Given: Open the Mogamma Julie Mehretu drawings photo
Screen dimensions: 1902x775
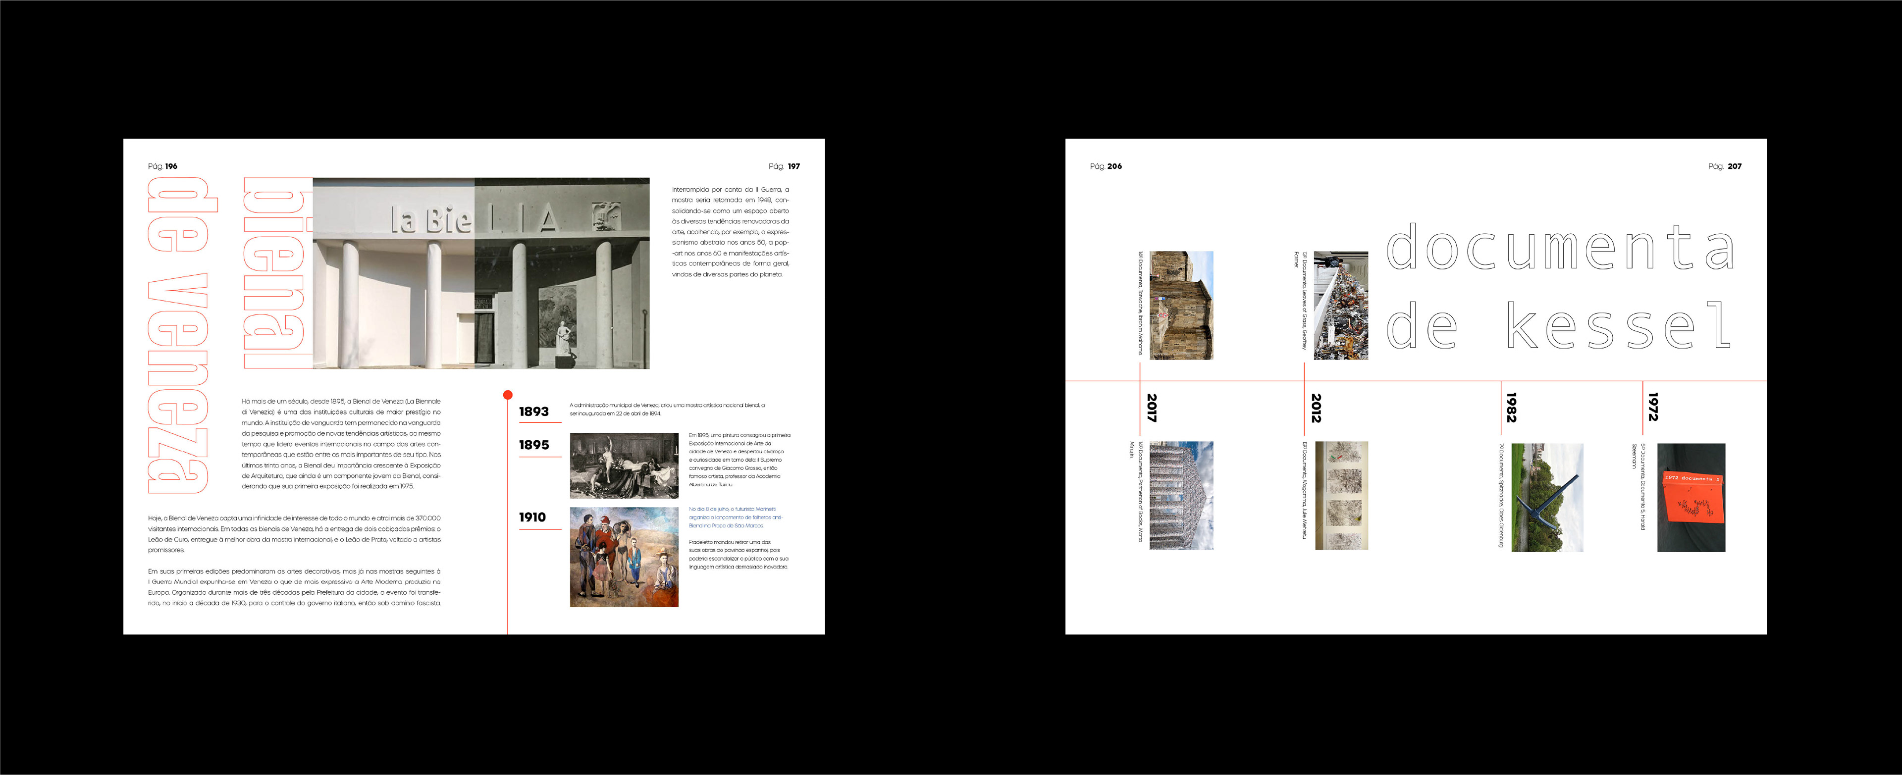Looking at the screenshot, I should (1342, 495).
